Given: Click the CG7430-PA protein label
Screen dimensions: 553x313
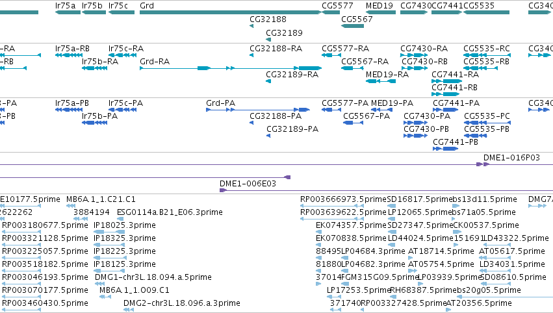Looking at the screenshot, I should coord(427,116).
